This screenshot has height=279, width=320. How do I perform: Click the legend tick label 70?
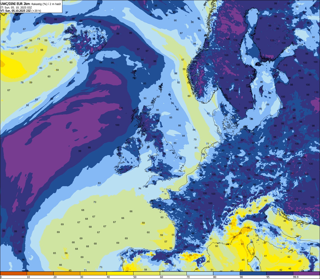[188, 277]
